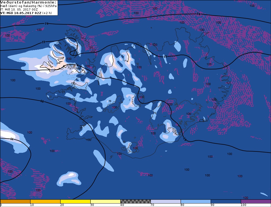
Task: Click the dark orange 0–10 legend swatch
Action: [x=15, y=202]
